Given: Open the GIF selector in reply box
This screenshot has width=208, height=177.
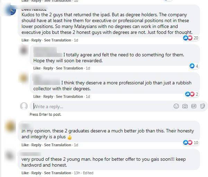Looking at the screenshot, I should tap(193, 106).
